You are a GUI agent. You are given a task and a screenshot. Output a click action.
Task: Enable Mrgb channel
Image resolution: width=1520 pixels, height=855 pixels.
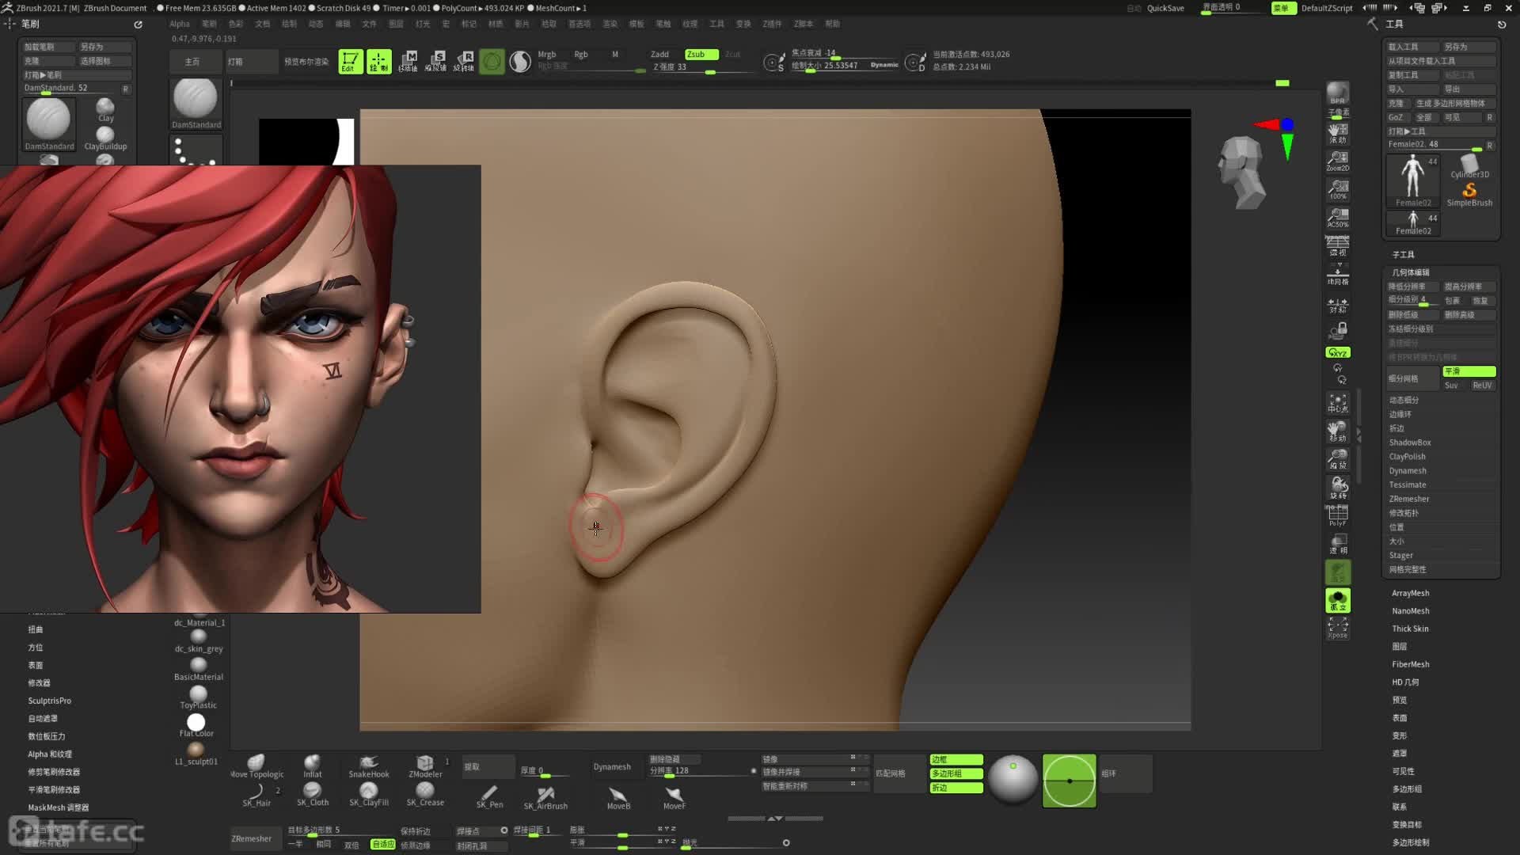click(547, 55)
